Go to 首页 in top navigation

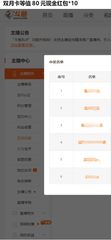(47, 15)
